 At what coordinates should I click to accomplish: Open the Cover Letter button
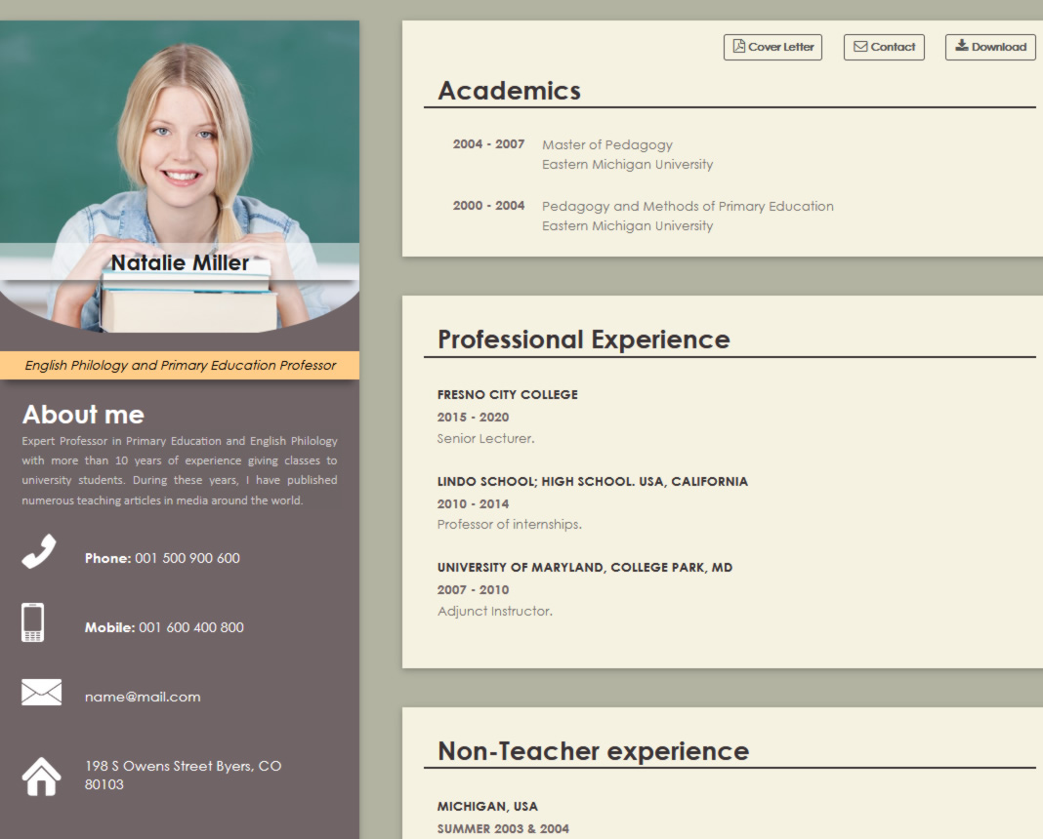[x=772, y=47]
